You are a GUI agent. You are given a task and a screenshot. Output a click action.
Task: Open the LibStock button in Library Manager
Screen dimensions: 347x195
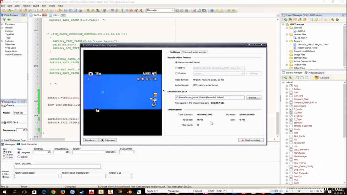click(322, 78)
